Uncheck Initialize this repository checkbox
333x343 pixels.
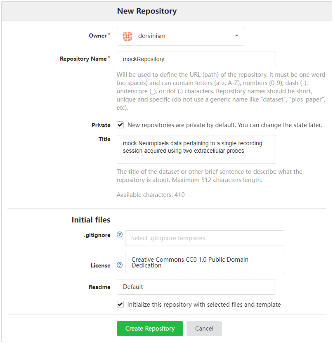pos(120,305)
